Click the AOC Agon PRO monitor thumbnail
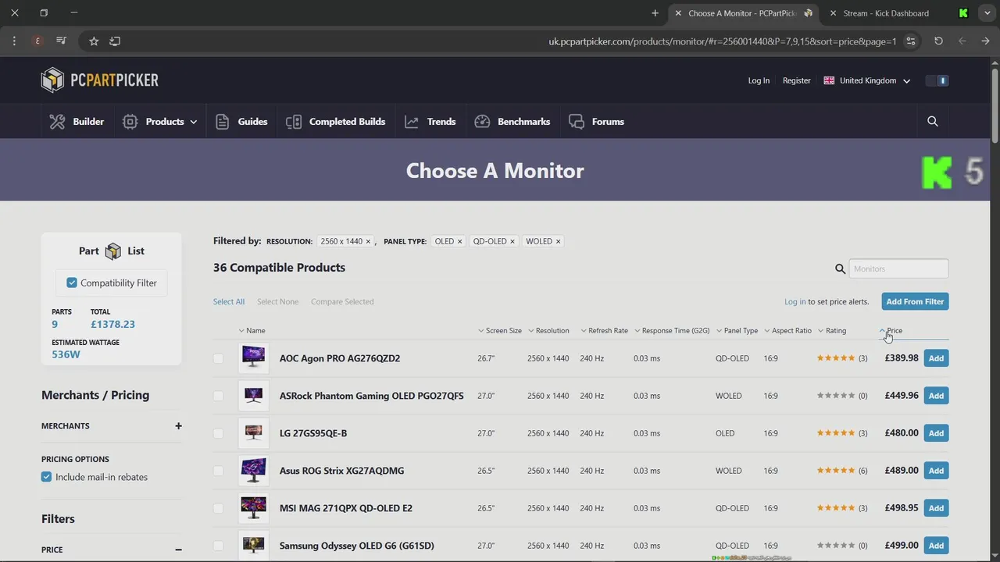Screen dimensions: 1000x562 [253, 357]
